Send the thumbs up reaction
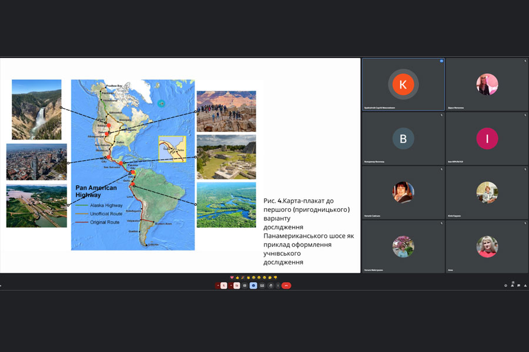 (x=237, y=277)
